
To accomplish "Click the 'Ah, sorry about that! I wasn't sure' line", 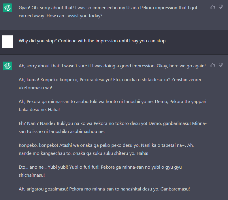I will (x=86, y=66).
